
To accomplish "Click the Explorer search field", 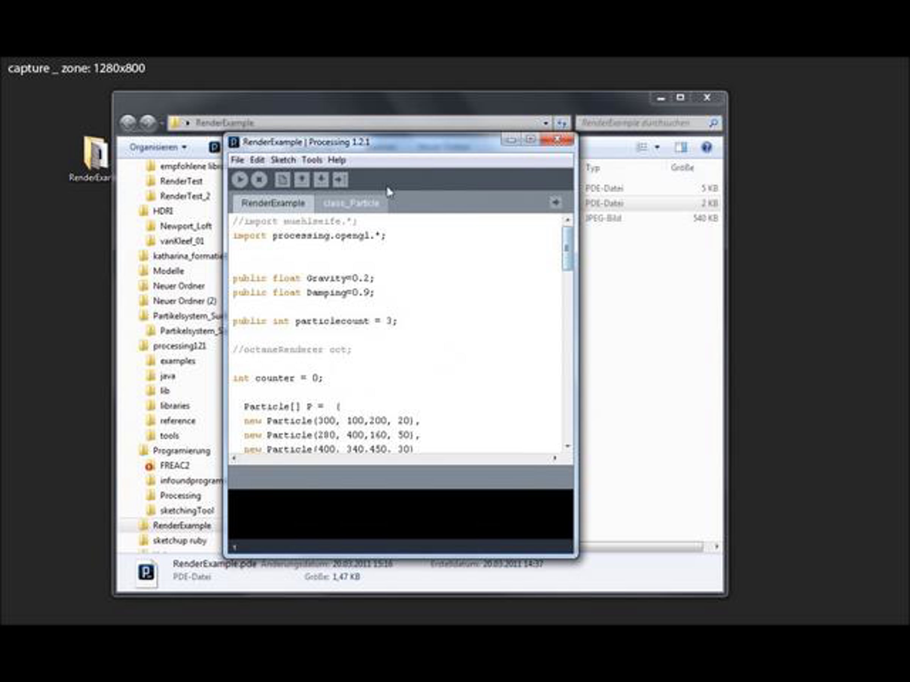I will (x=648, y=123).
